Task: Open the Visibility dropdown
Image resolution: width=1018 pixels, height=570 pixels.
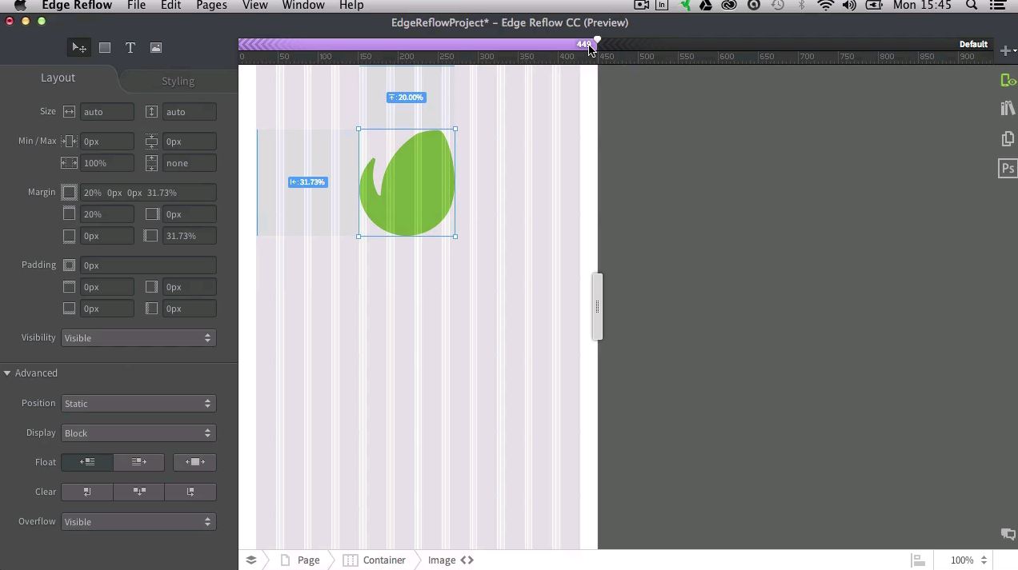Action: click(138, 338)
